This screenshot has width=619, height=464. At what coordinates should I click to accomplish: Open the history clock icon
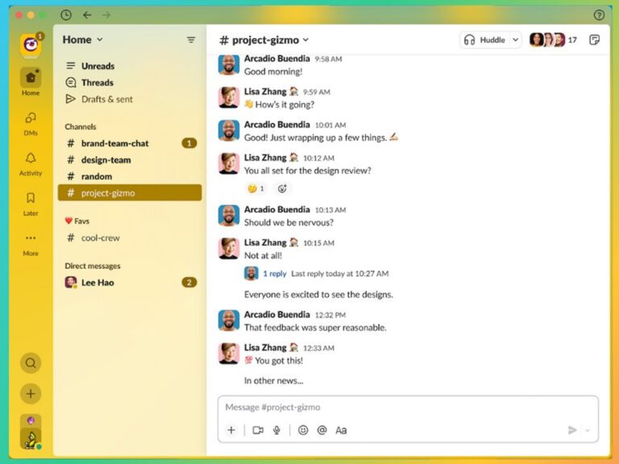point(66,15)
